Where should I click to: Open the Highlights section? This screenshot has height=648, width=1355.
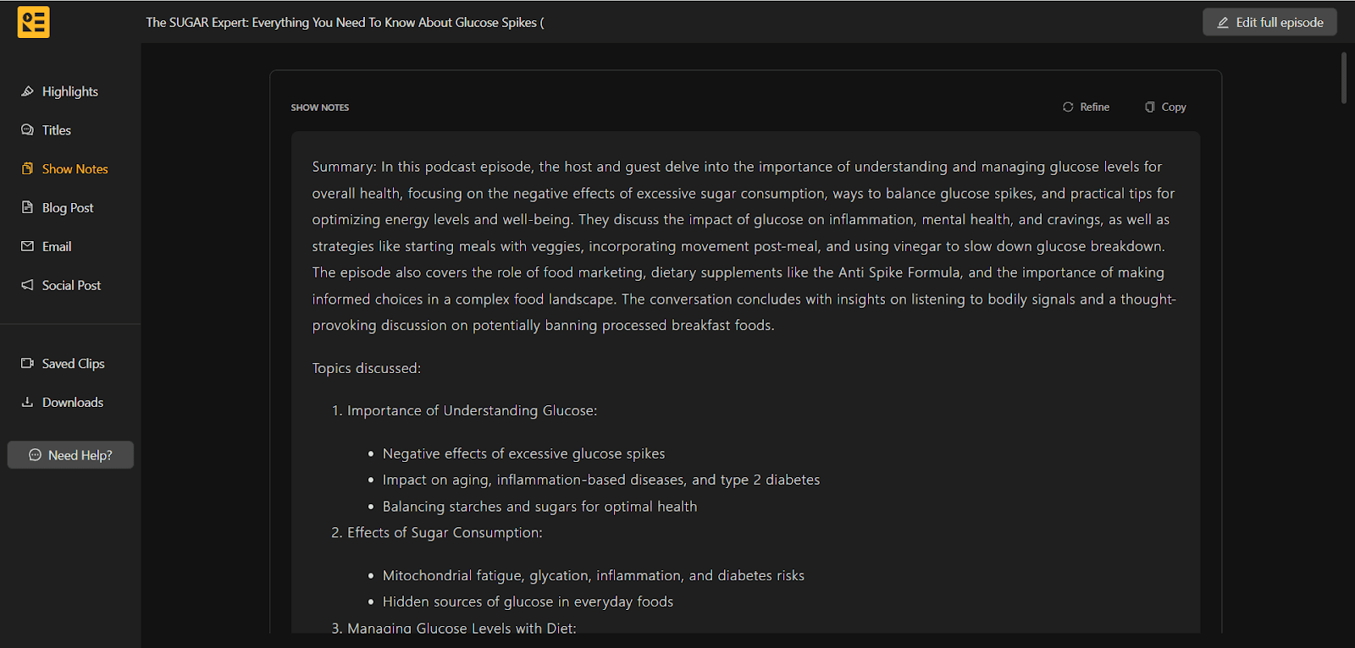click(70, 91)
